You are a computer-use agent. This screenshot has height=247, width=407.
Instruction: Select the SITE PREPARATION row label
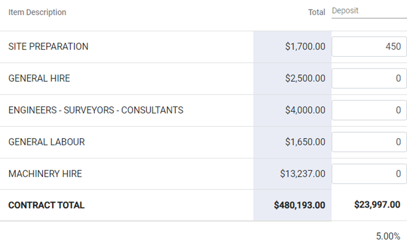(48, 47)
